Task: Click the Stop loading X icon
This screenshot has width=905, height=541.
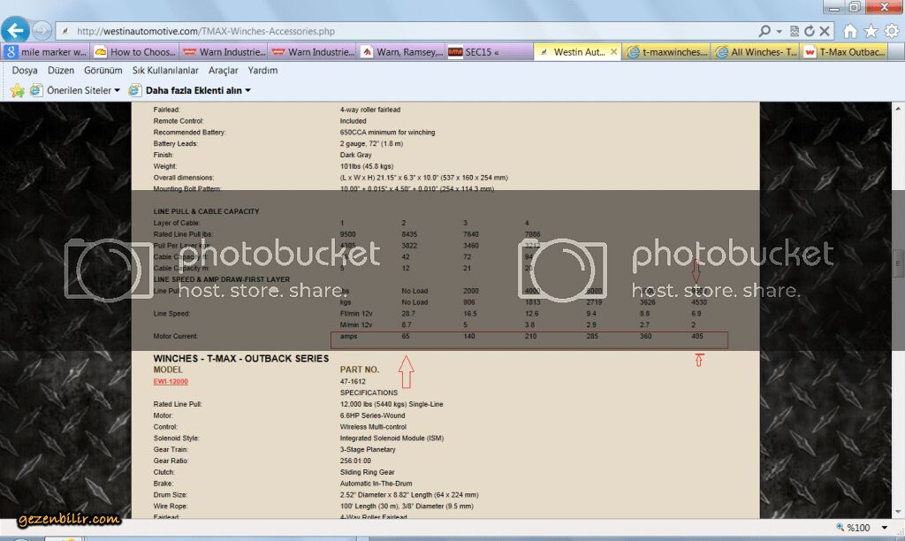Action: [824, 31]
